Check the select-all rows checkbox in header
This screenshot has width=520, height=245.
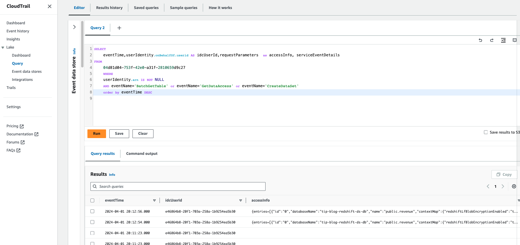[x=92, y=200]
